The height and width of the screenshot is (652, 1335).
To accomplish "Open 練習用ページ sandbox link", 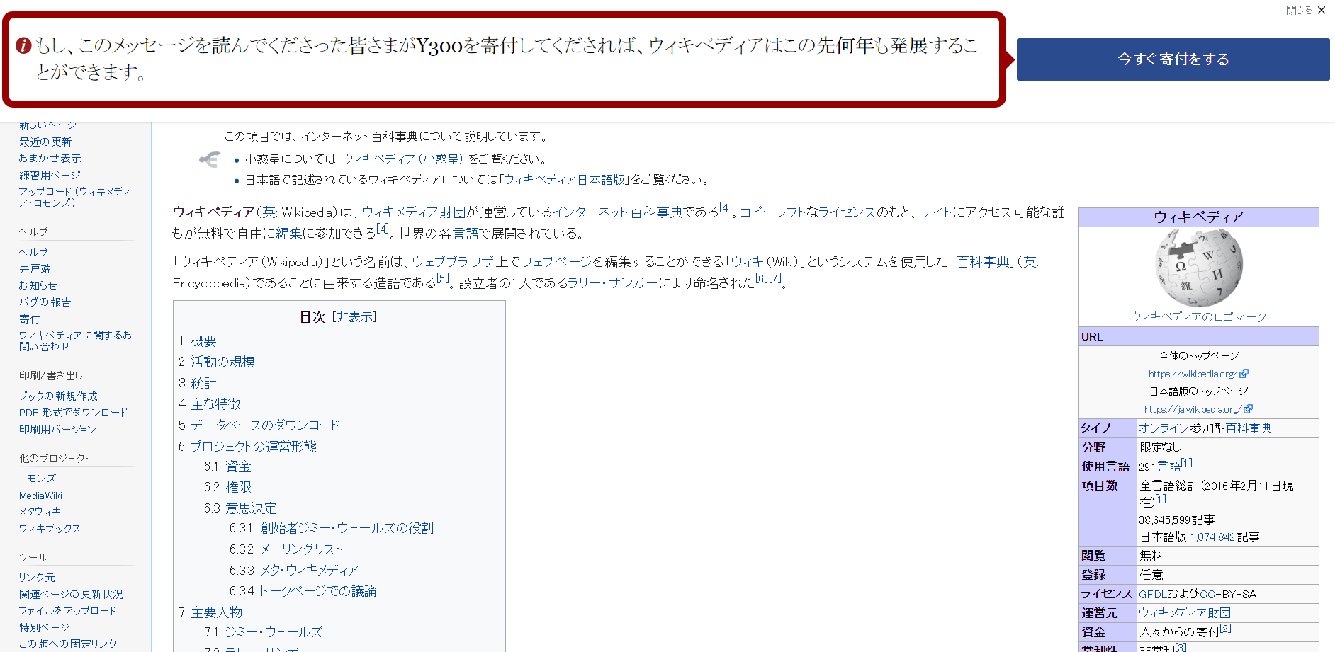I will (x=50, y=175).
